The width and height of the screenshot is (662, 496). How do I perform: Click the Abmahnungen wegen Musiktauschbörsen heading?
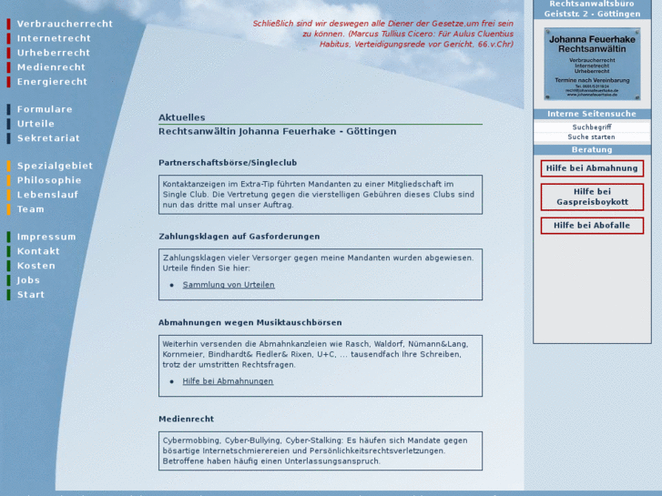tap(250, 322)
